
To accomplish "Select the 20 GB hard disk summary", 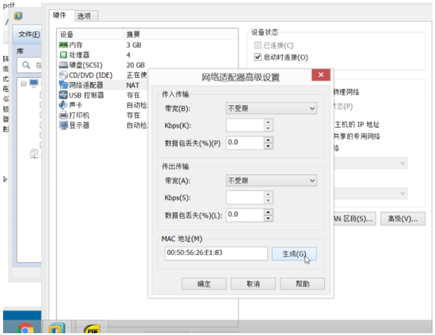I will pos(135,65).
